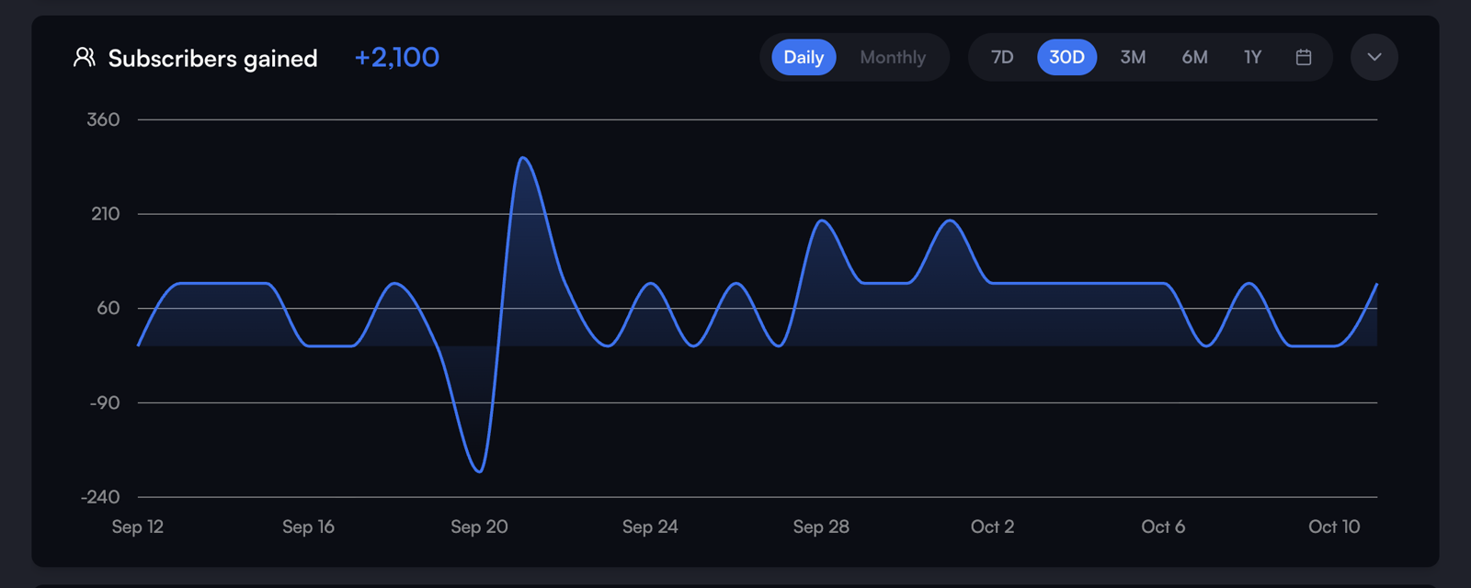Click the Sep 20 axis label
The width and height of the screenshot is (1471, 588).
479,527
